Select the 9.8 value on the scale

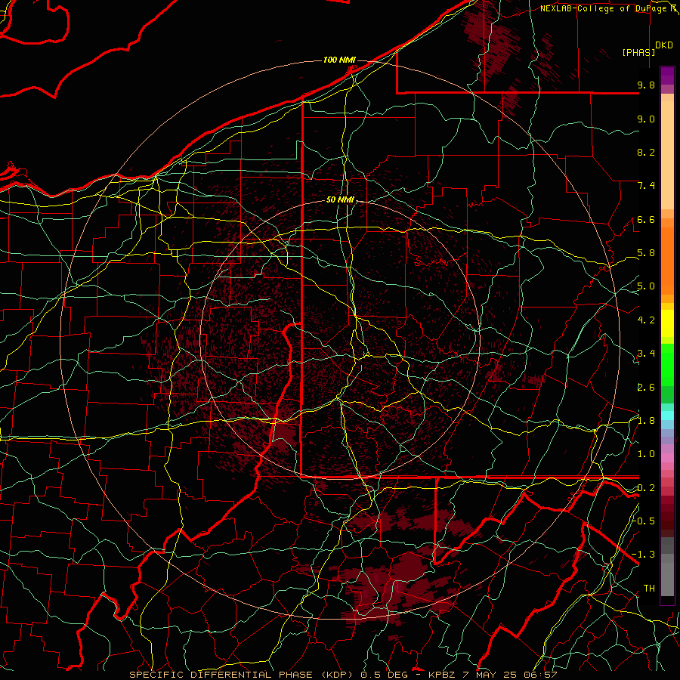[x=646, y=85]
